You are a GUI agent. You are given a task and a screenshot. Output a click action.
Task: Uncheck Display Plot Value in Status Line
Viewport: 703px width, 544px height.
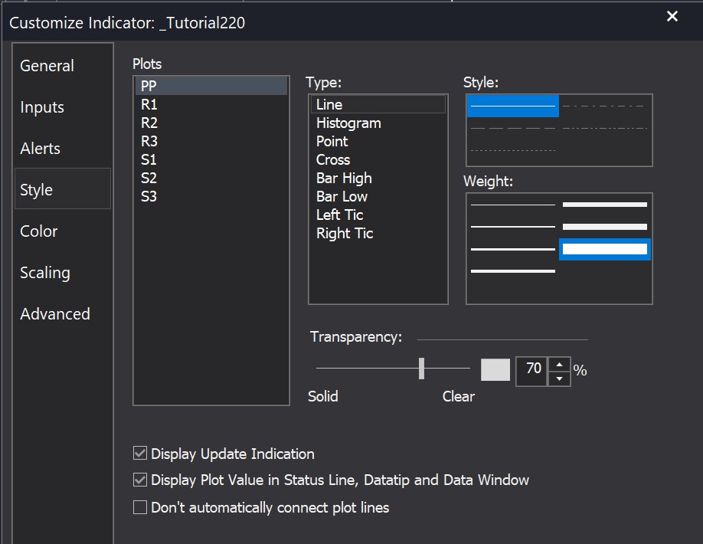click(140, 480)
